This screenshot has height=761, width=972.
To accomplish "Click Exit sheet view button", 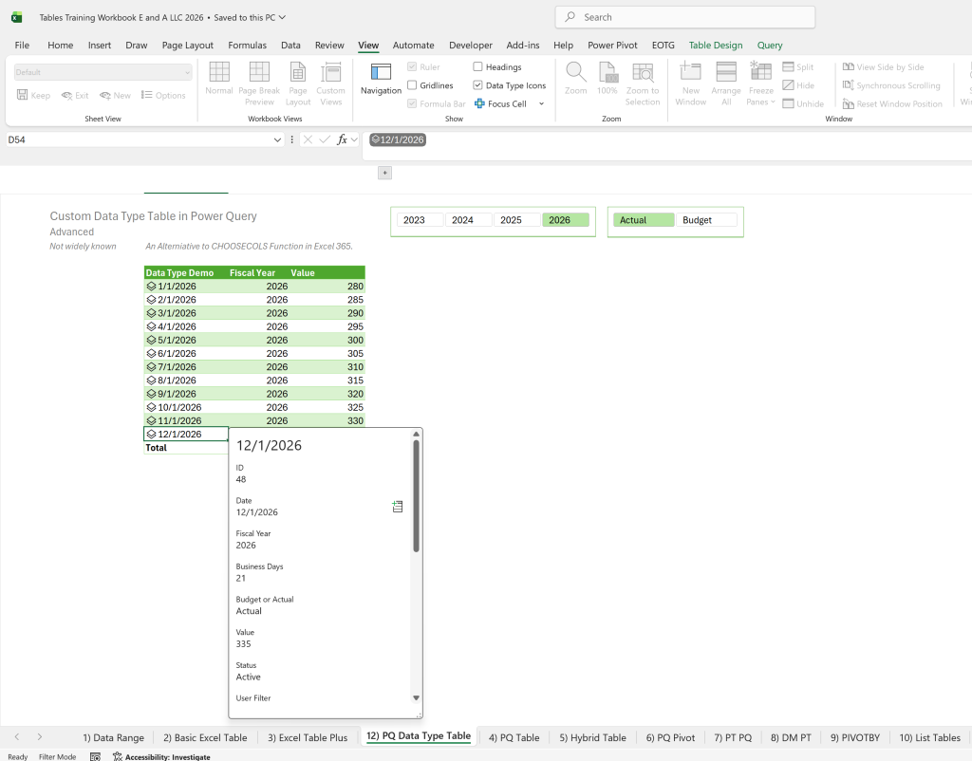I will (74, 96).
